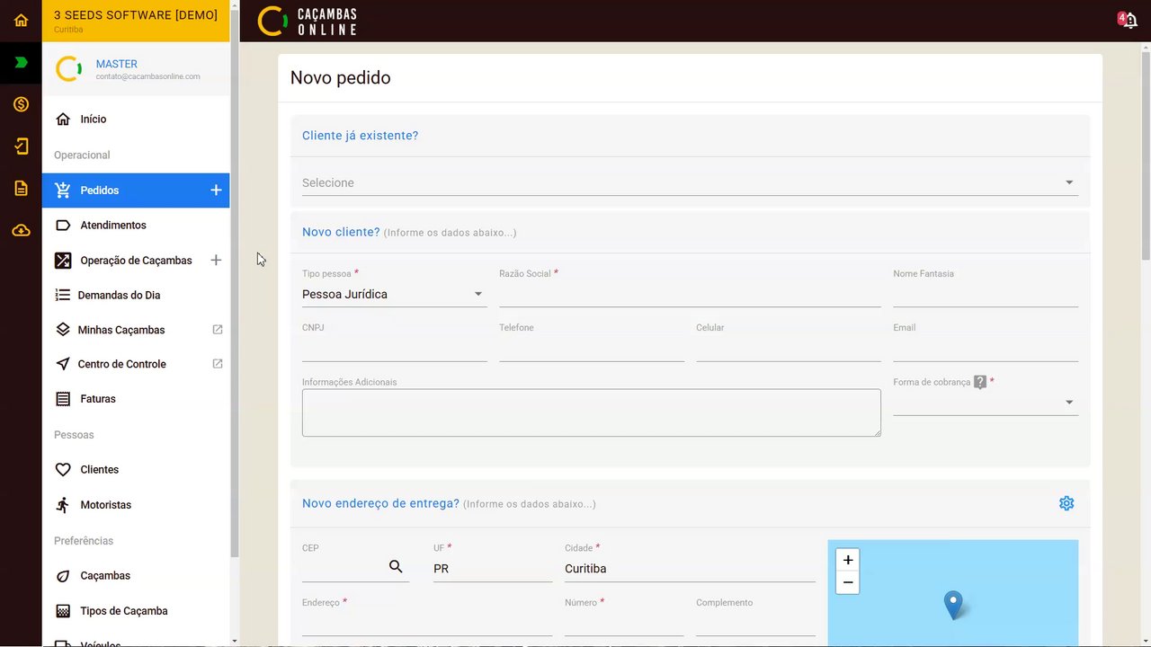
Task: Open the Forma de cobrança dropdown
Action: (x=986, y=402)
